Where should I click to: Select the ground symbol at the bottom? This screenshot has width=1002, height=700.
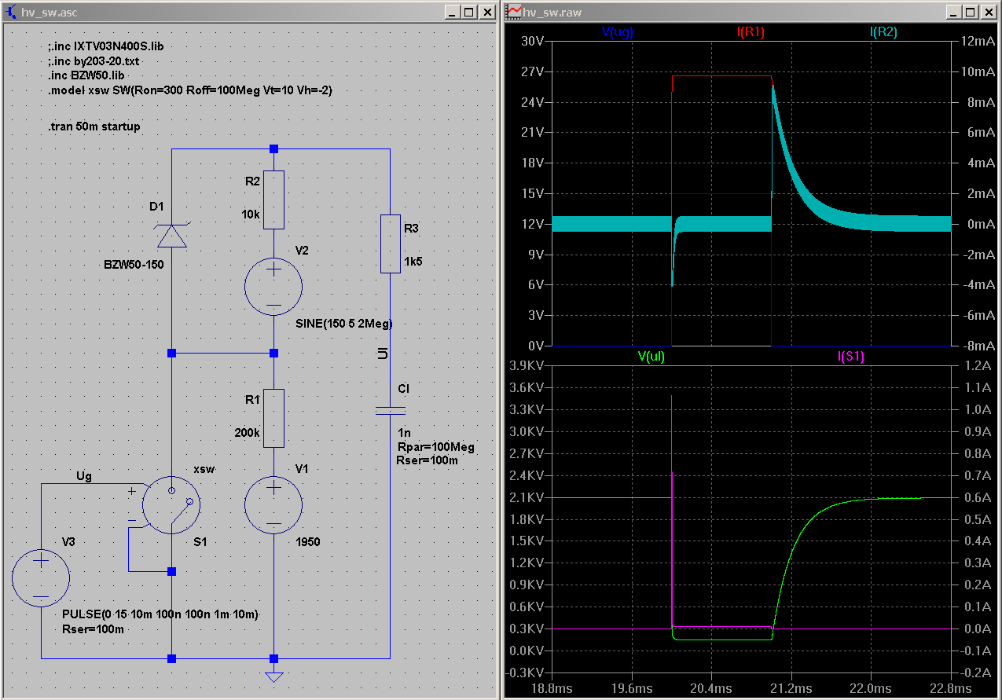273,676
